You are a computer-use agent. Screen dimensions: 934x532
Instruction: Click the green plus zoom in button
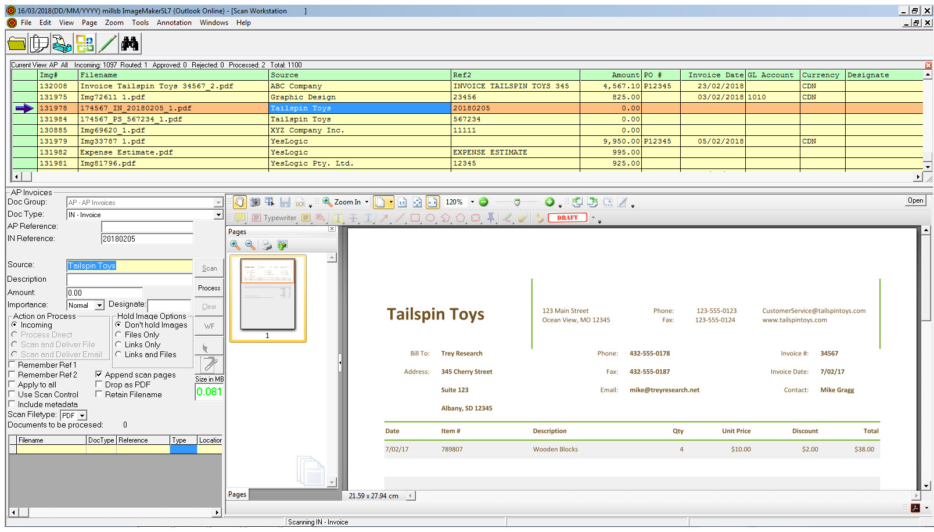coord(549,202)
